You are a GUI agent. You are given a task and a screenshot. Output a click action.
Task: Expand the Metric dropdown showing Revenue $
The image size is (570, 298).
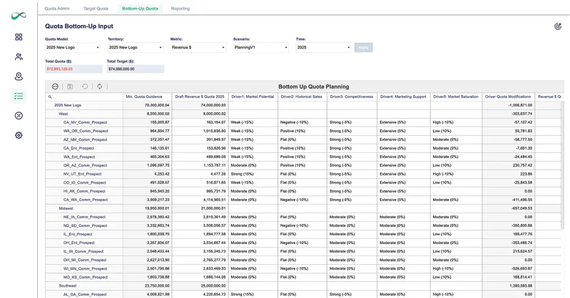click(198, 48)
